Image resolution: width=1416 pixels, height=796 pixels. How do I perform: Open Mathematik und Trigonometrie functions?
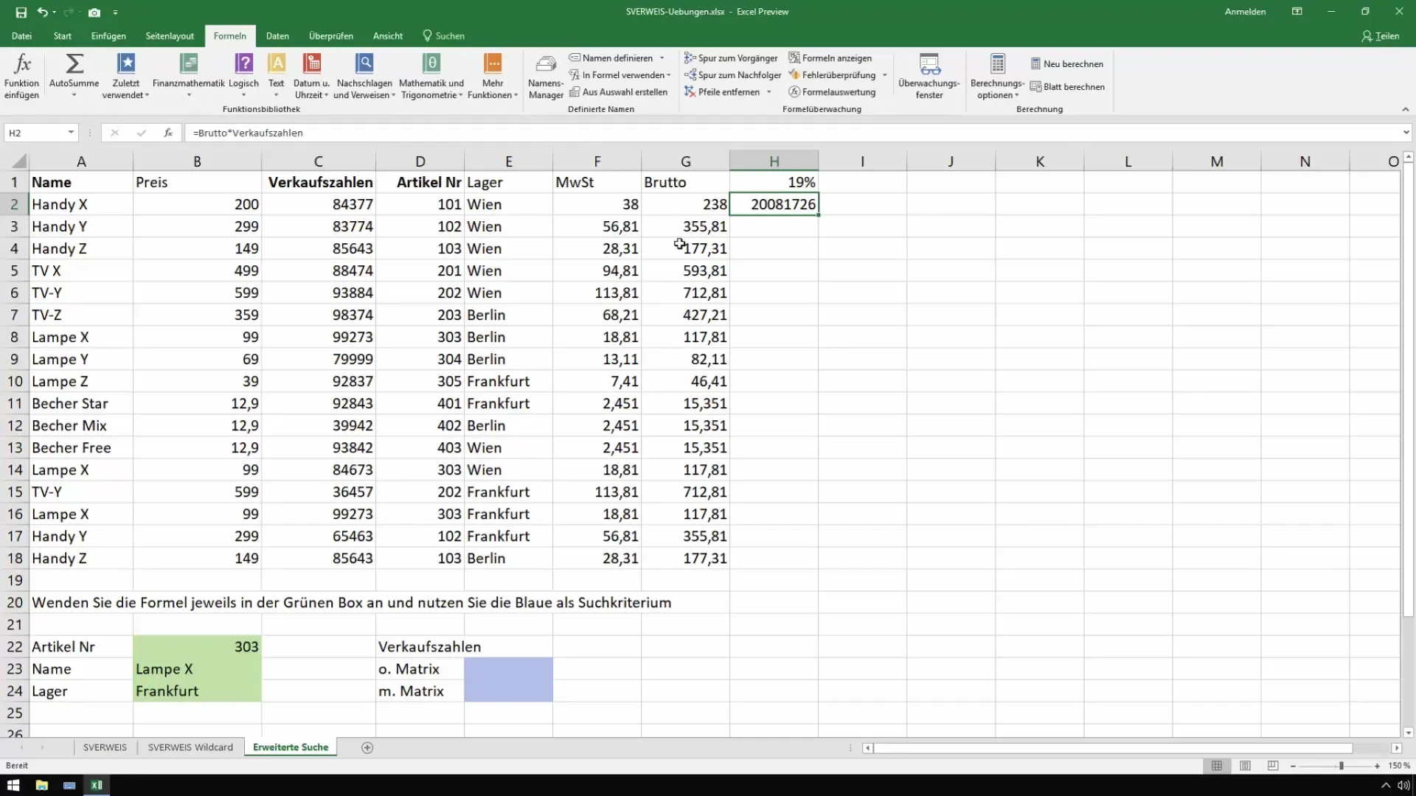[431, 76]
